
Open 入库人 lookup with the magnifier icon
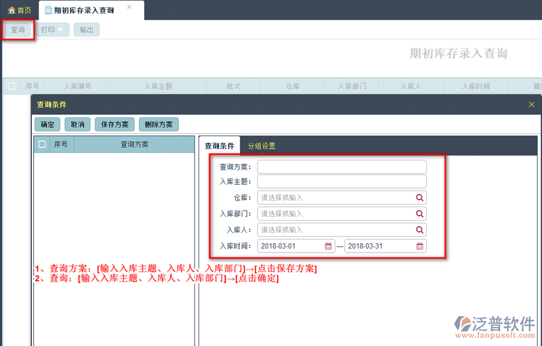point(419,230)
